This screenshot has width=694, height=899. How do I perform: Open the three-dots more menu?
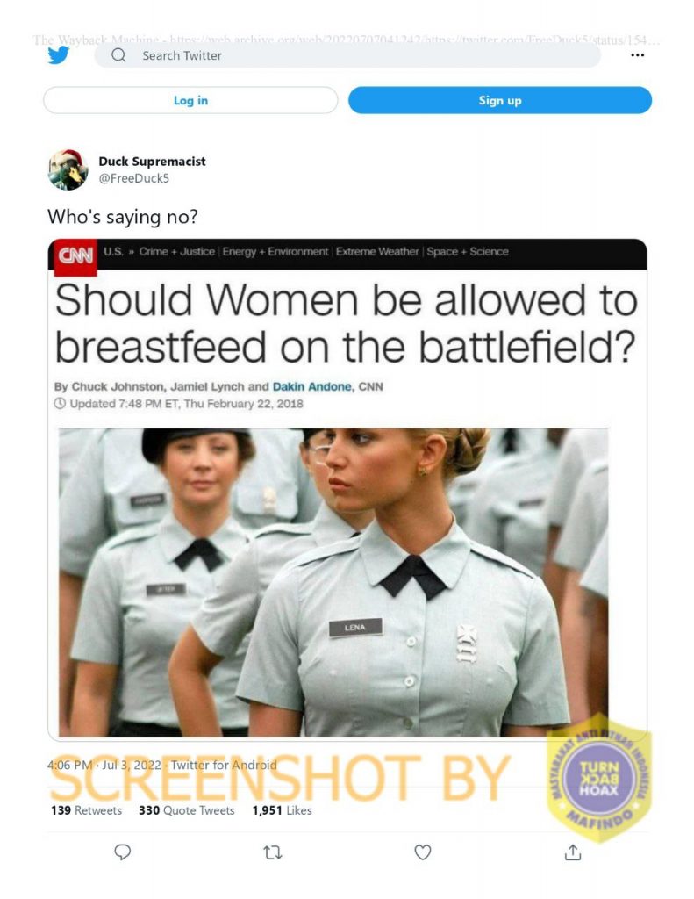pos(637,55)
